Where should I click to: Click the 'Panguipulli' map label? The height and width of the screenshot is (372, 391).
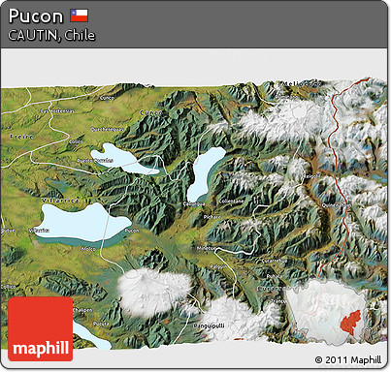pyautogui.click(x=209, y=325)
